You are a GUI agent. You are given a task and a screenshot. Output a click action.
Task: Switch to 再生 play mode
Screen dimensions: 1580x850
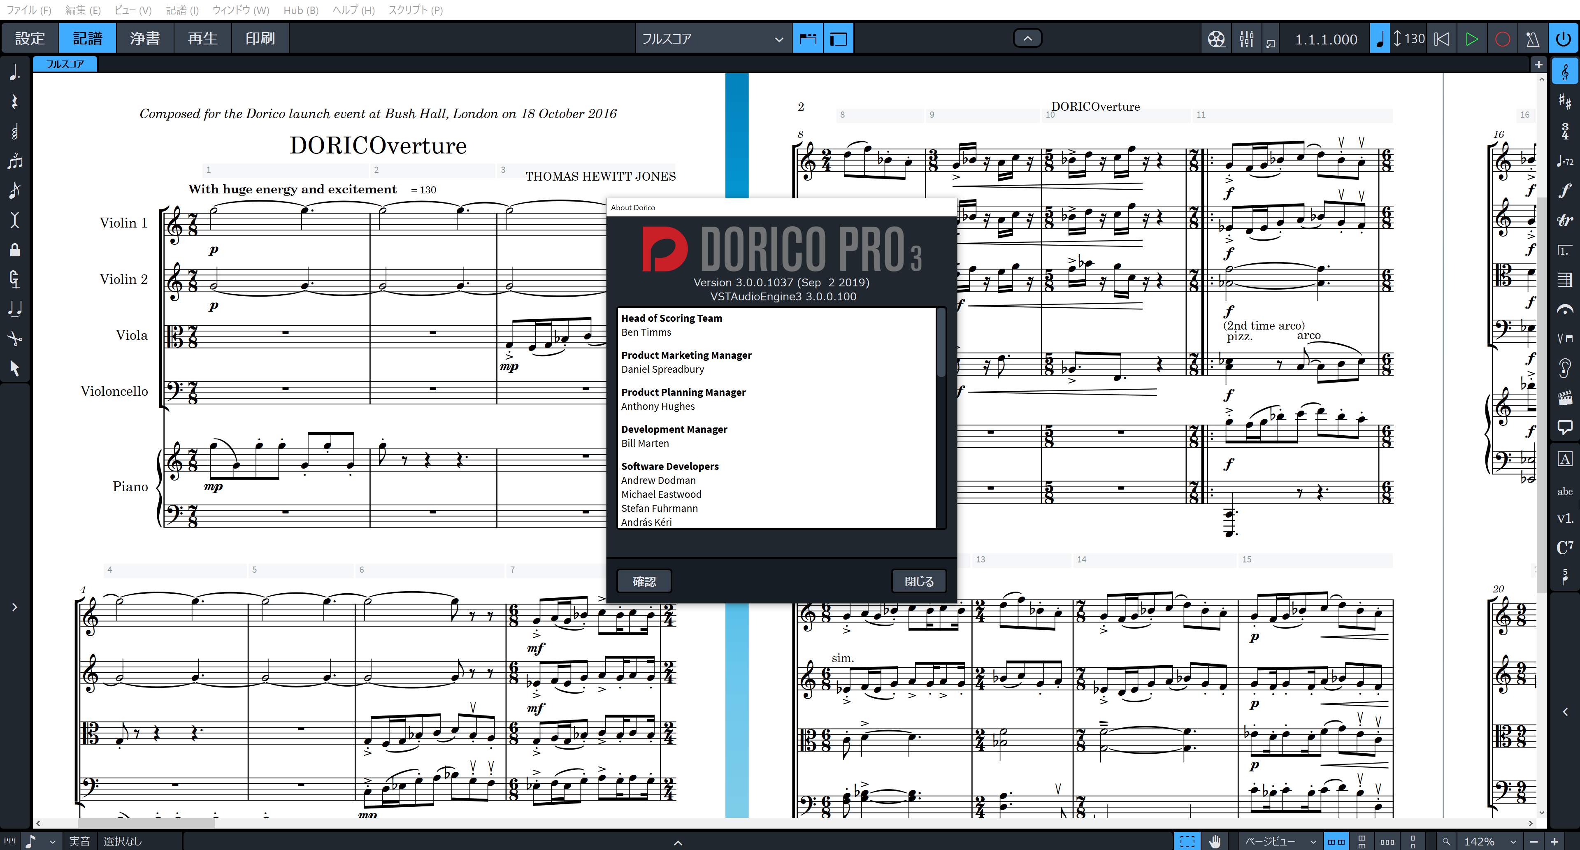202,38
